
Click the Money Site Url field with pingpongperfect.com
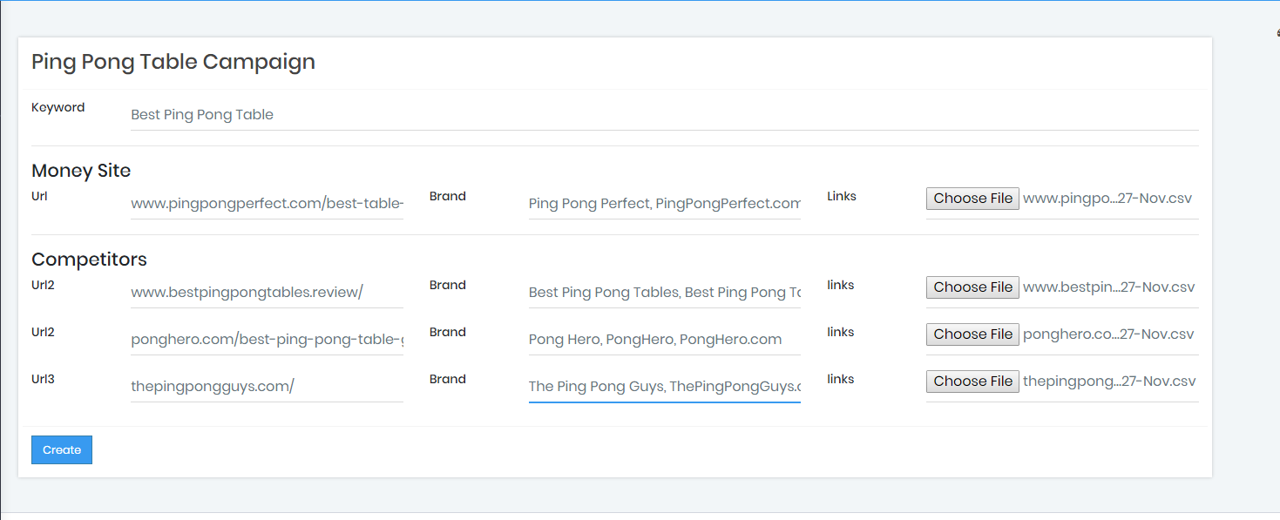click(x=267, y=204)
